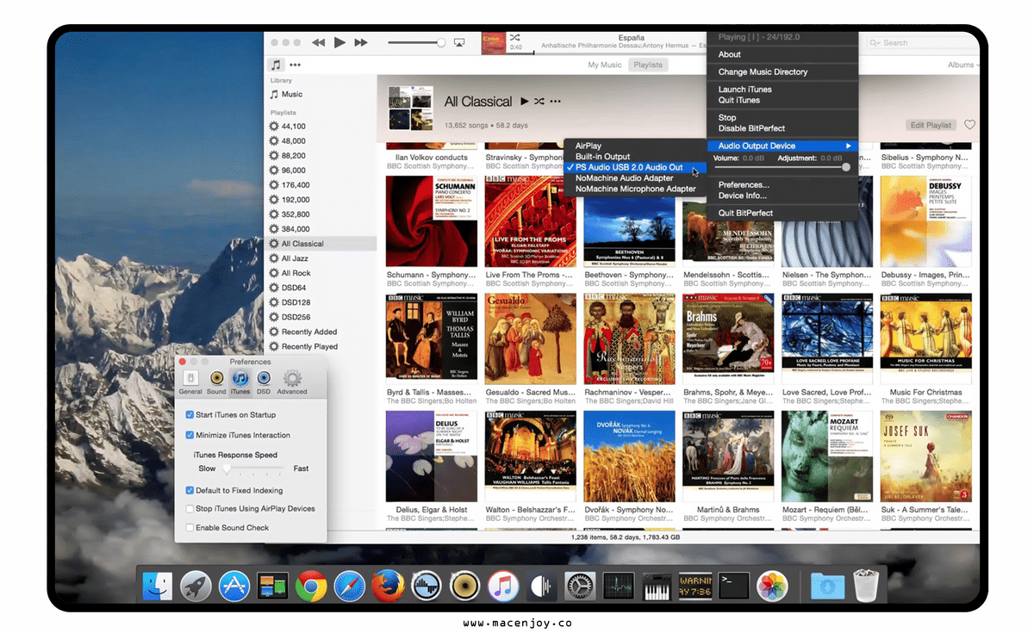Adjust iTunes Response Speed slider
1034x633 pixels.
pos(255,469)
